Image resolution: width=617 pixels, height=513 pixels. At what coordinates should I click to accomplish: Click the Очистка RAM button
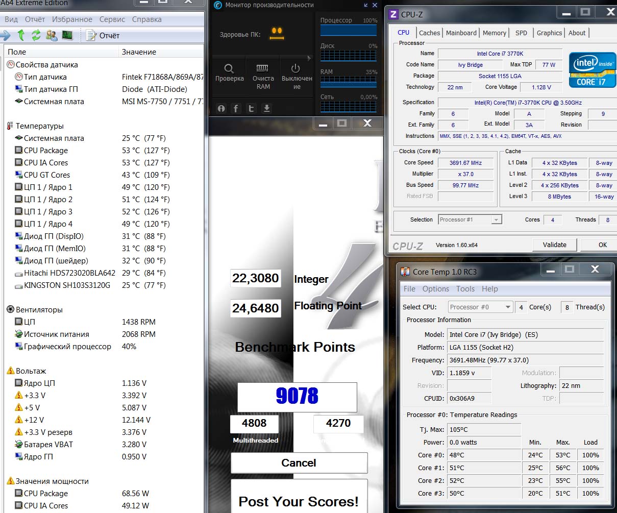point(263,77)
